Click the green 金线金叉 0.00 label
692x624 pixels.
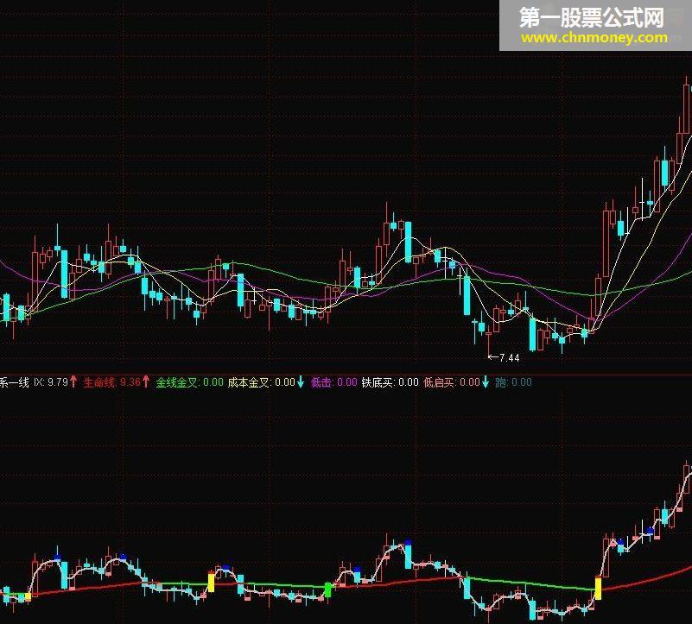(x=190, y=382)
